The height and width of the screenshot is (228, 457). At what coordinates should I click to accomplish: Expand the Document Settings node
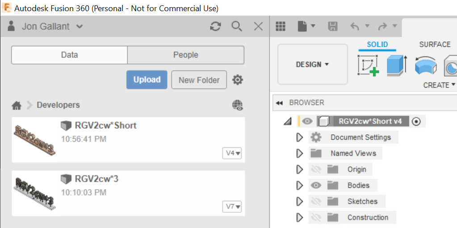click(x=299, y=137)
